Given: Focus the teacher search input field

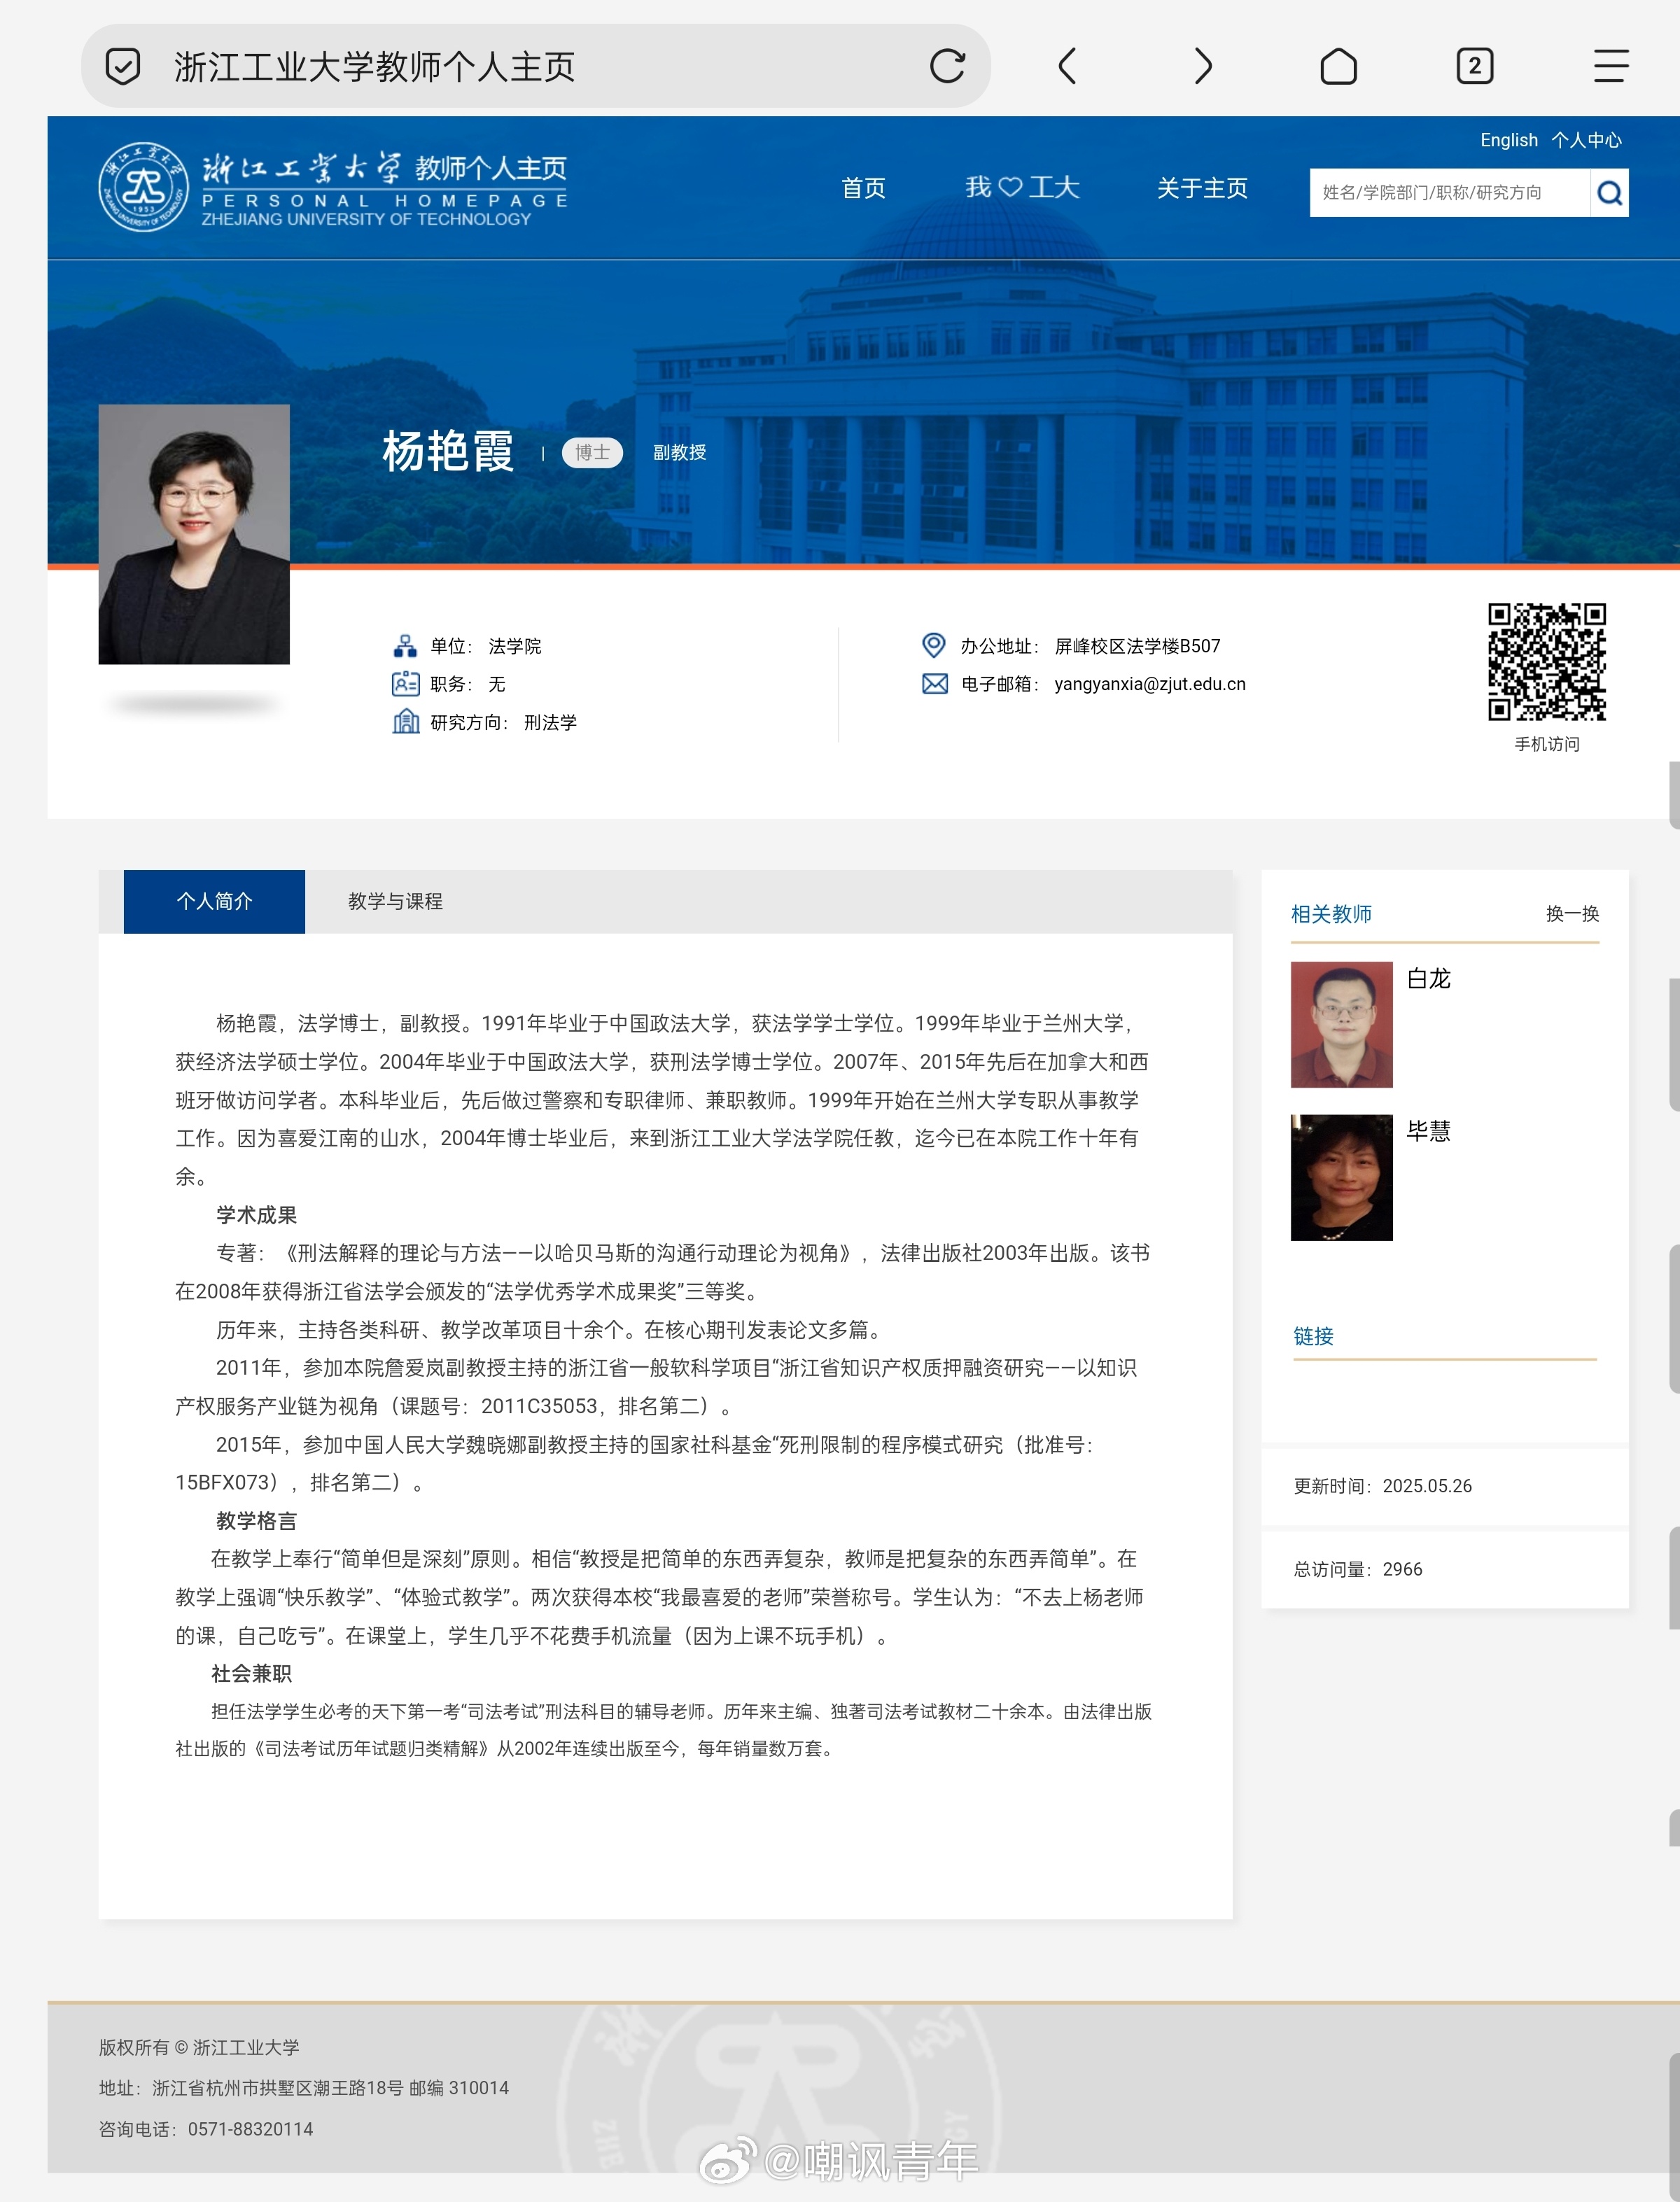Looking at the screenshot, I should click(x=1449, y=192).
